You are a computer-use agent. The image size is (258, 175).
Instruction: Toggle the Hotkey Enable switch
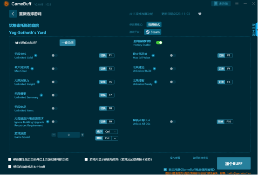click(x=159, y=43)
